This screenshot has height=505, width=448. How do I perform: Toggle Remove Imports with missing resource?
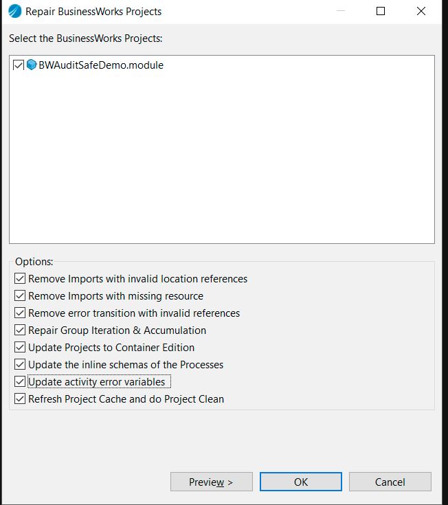tap(19, 296)
